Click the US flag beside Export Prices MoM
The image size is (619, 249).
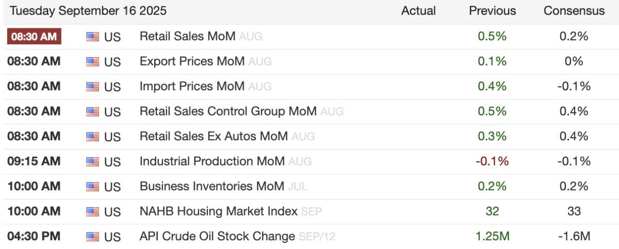pyautogui.click(x=92, y=62)
